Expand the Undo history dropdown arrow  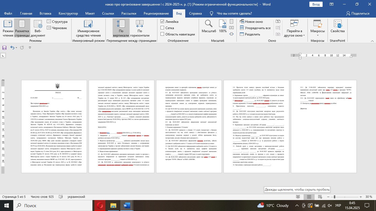click(17, 48)
